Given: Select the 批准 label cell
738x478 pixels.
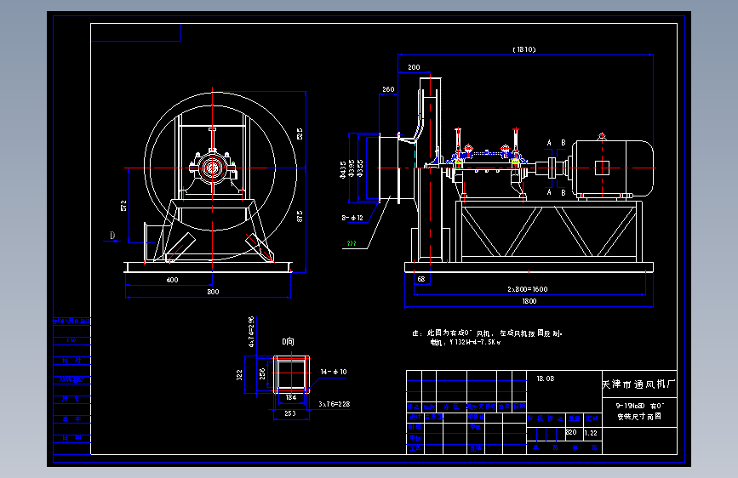Looking at the screenshot, I should point(475,448).
